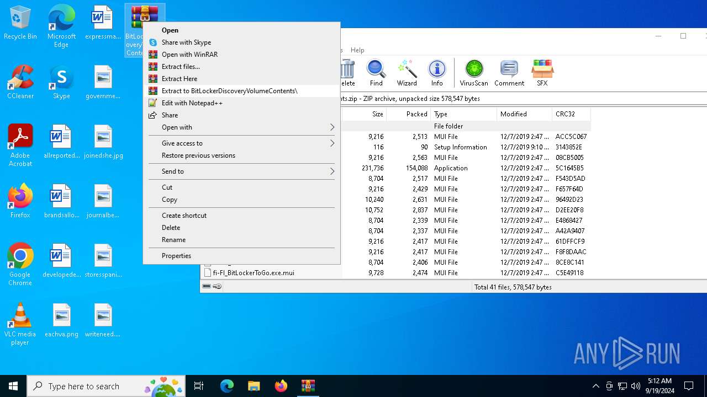
Task: Open the Wizard tool in WinRAR
Action: [x=407, y=73]
